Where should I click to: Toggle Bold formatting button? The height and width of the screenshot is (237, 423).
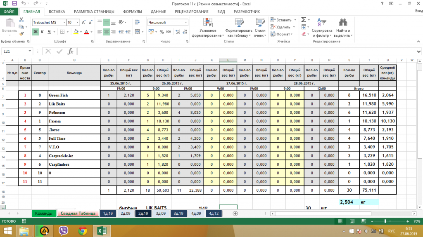point(36,32)
